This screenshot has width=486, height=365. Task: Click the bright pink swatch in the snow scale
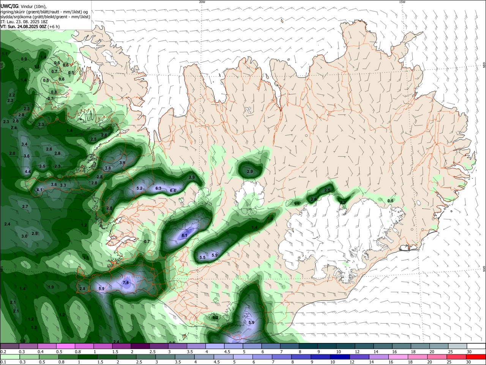click(x=66, y=346)
